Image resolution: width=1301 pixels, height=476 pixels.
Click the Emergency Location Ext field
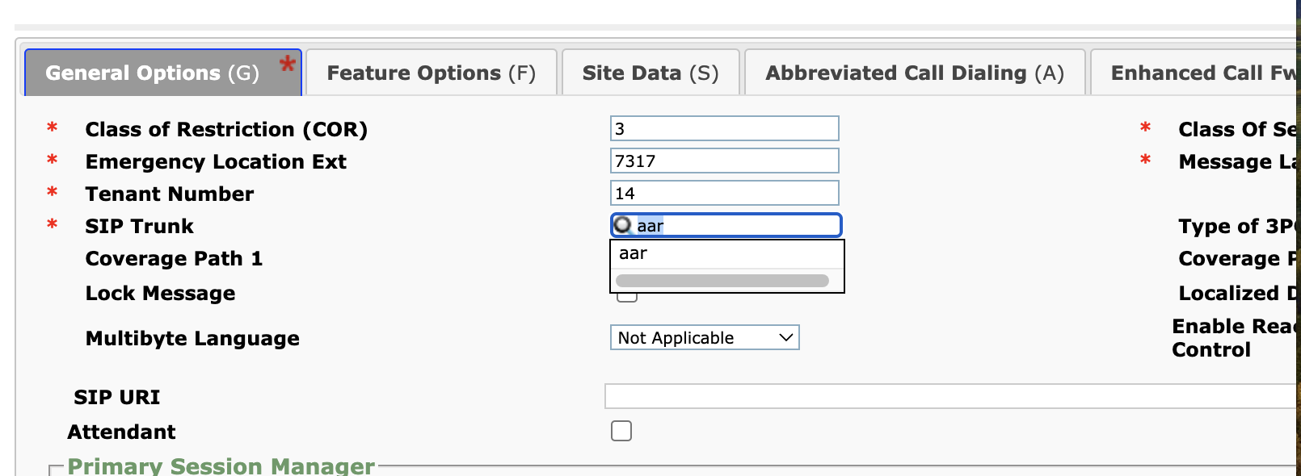pyautogui.click(x=724, y=161)
